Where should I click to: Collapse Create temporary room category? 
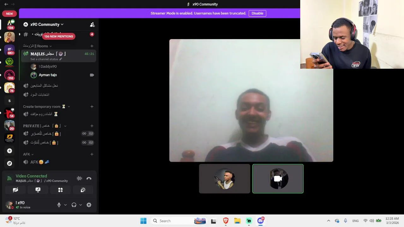[x=46, y=107]
